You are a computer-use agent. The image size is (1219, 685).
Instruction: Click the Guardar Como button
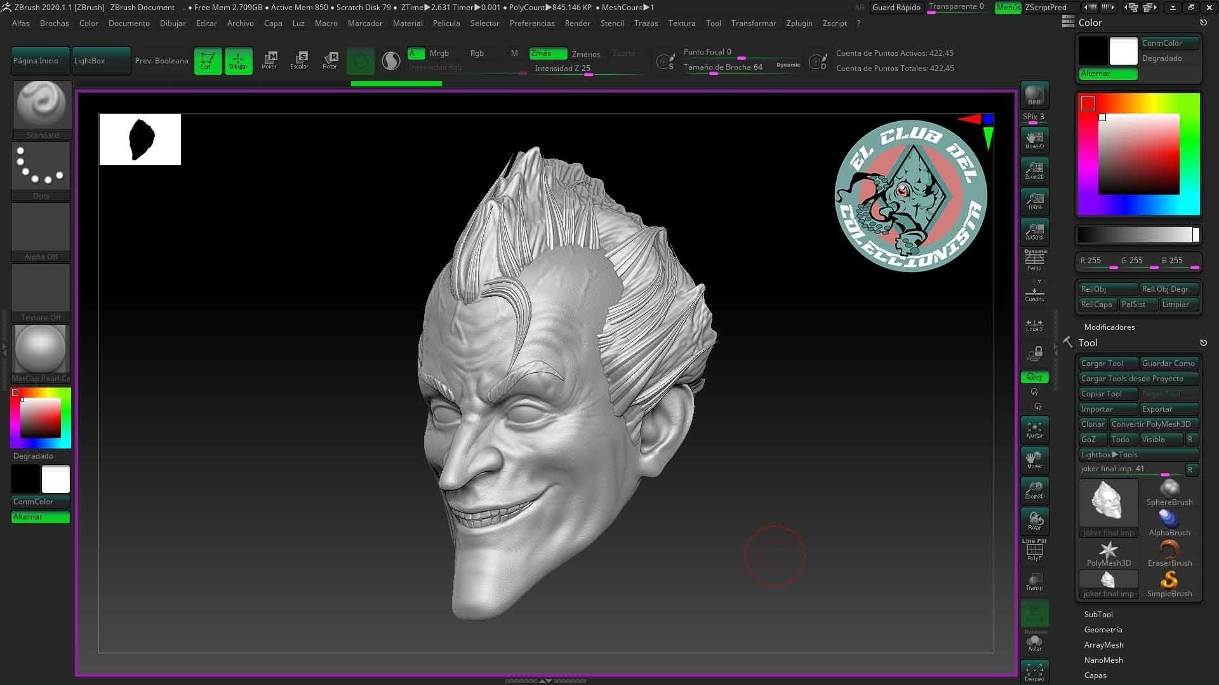[1169, 363]
